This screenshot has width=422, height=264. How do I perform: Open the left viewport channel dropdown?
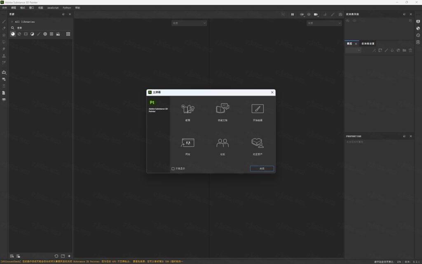(189, 23)
